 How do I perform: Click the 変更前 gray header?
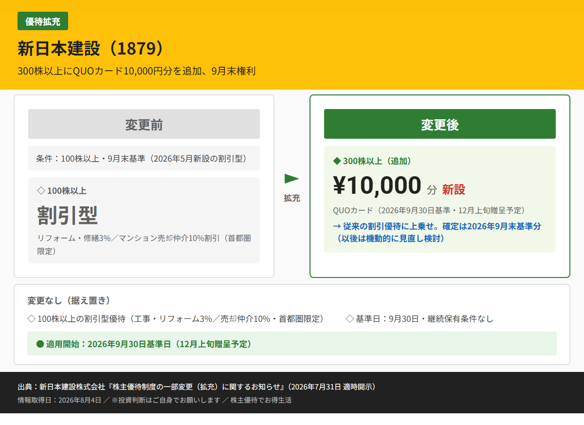(x=144, y=124)
